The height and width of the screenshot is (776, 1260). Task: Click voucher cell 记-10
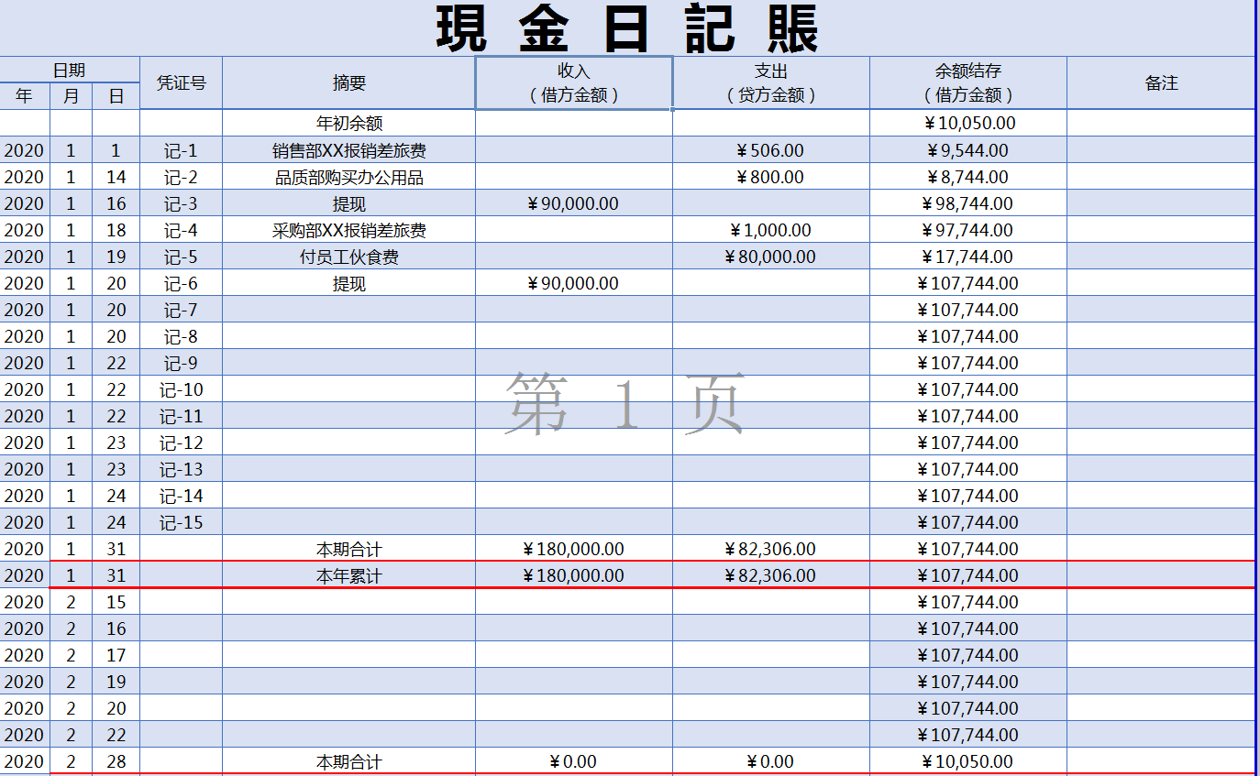[x=182, y=389]
